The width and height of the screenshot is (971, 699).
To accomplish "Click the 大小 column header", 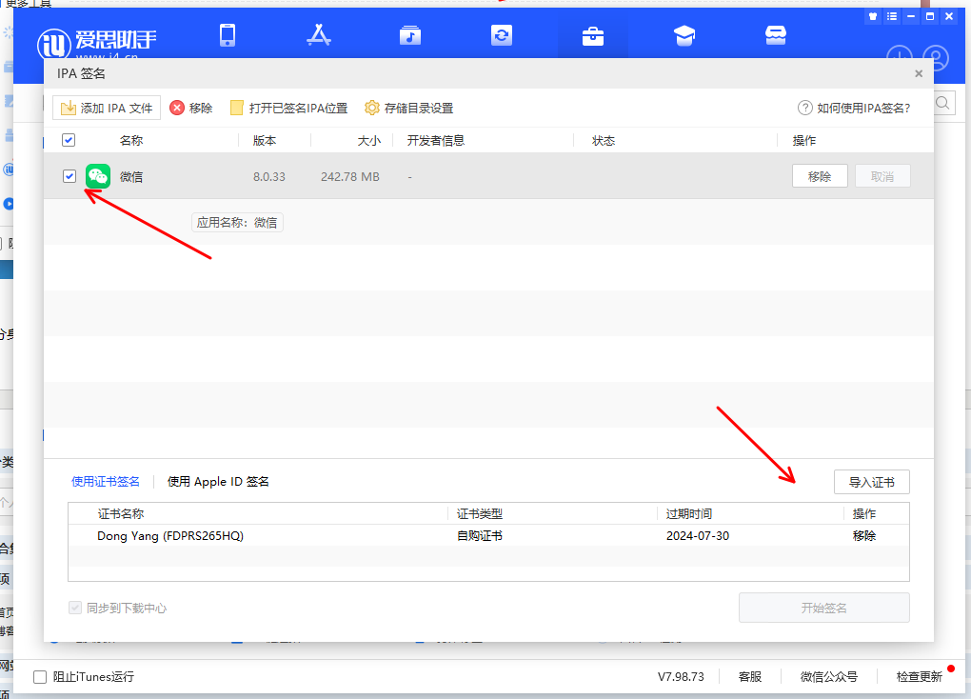I will coord(369,141).
